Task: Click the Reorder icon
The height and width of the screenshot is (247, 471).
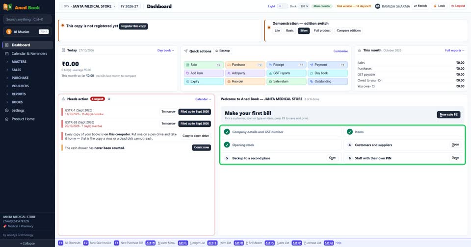Action: pyautogui.click(x=229, y=82)
